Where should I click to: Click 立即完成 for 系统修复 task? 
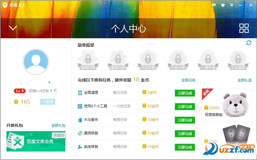click(x=185, y=147)
